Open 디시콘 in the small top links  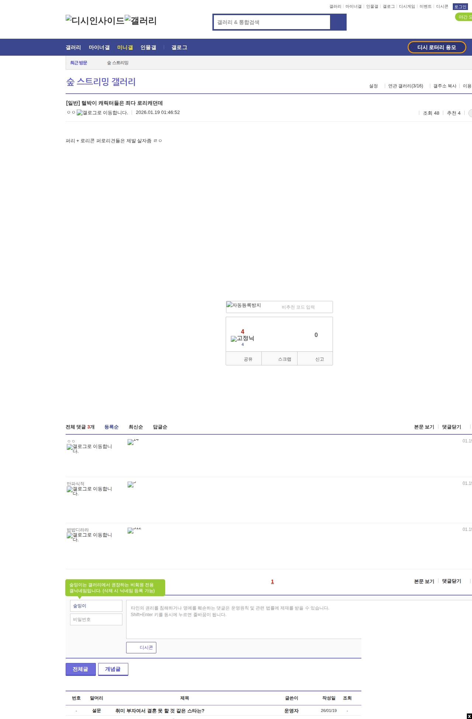click(442, 7)
